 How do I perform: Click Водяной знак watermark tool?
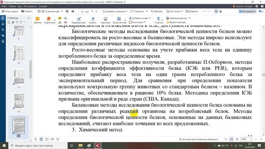tap(119, 20)
